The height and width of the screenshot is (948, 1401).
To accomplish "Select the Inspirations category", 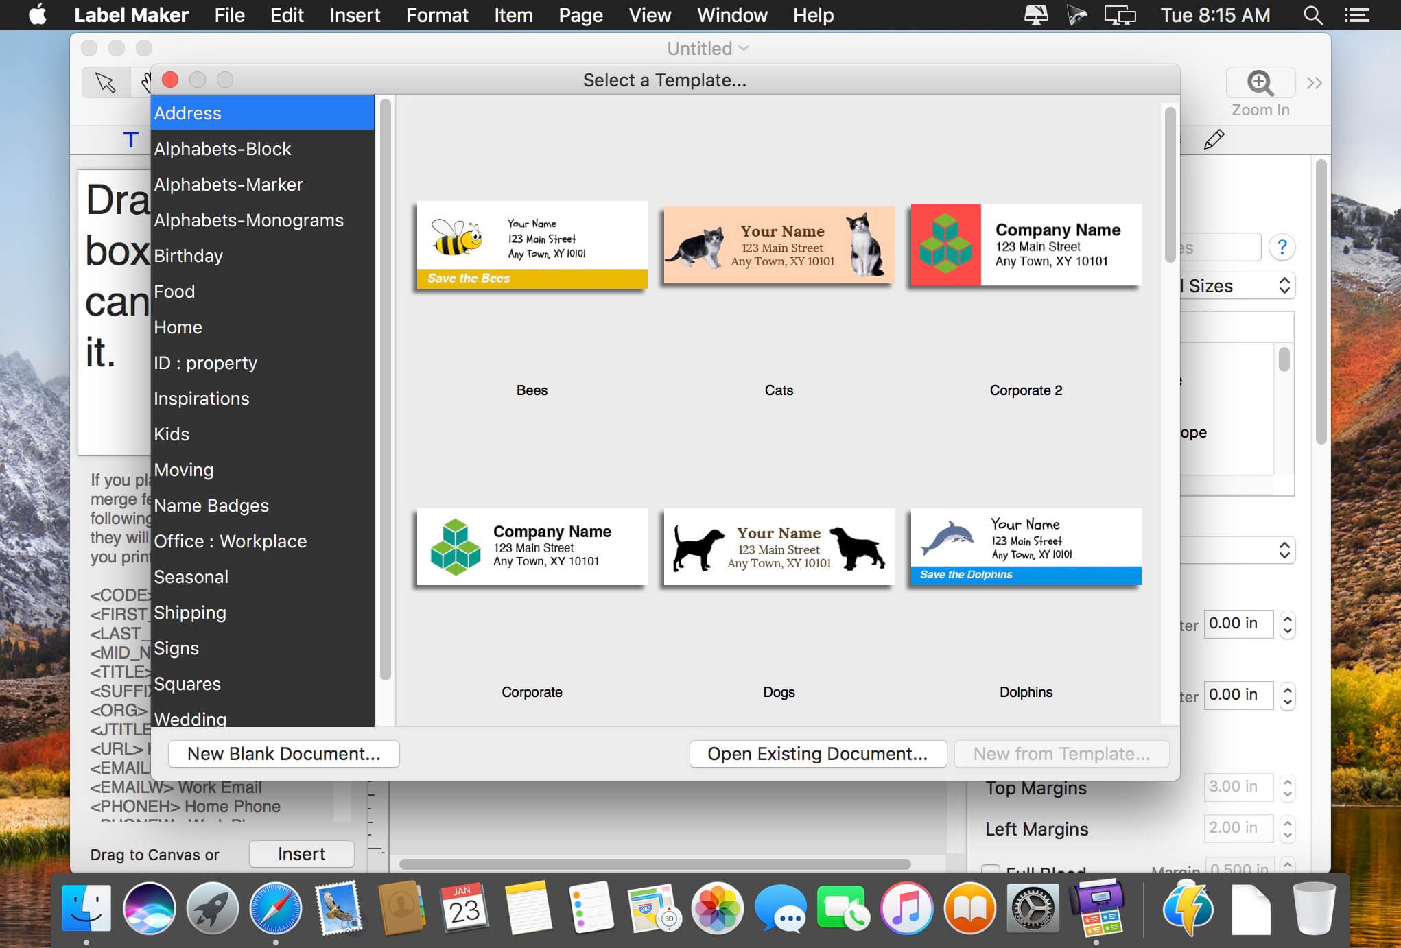I will click(263, 399).
